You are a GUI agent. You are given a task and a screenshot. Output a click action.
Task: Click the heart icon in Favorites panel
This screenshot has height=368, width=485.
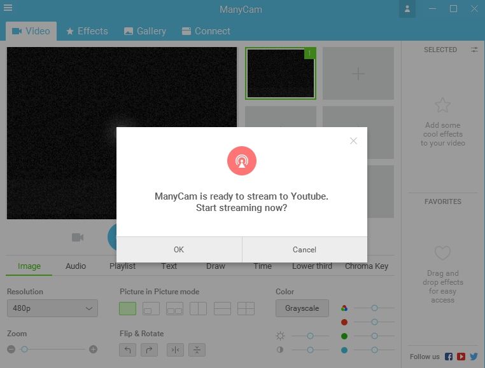[442, 253]
